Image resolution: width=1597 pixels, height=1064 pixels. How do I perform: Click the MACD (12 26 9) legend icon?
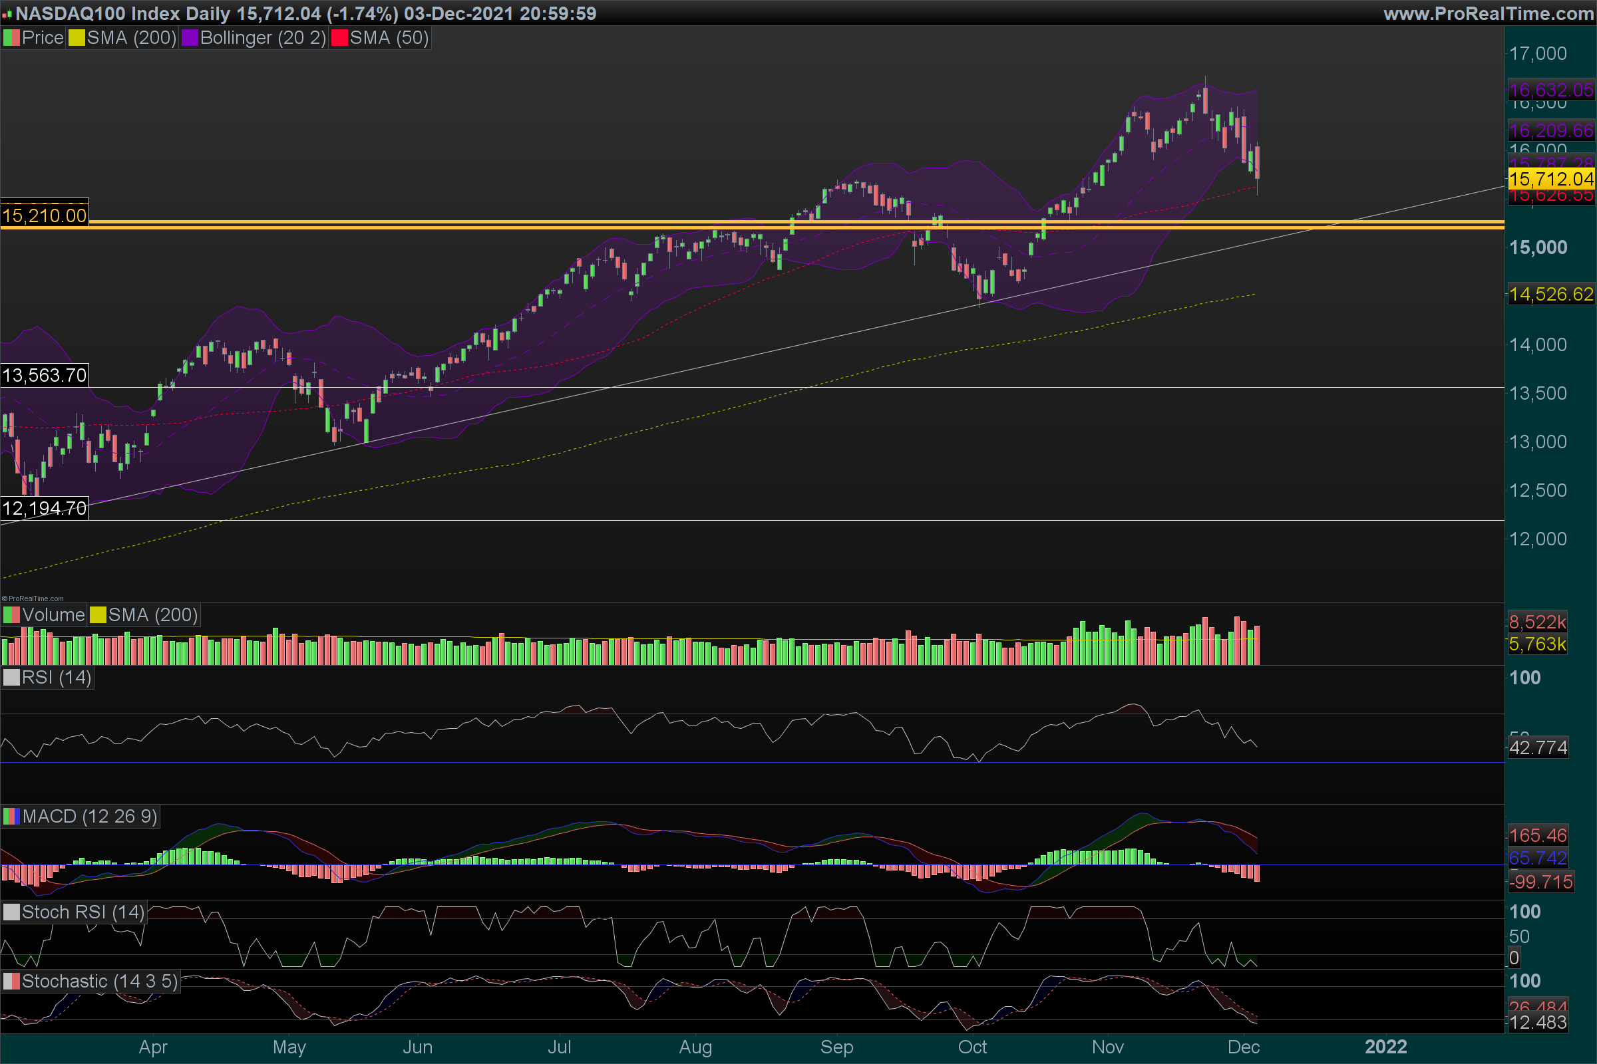(x=11, y=817)
